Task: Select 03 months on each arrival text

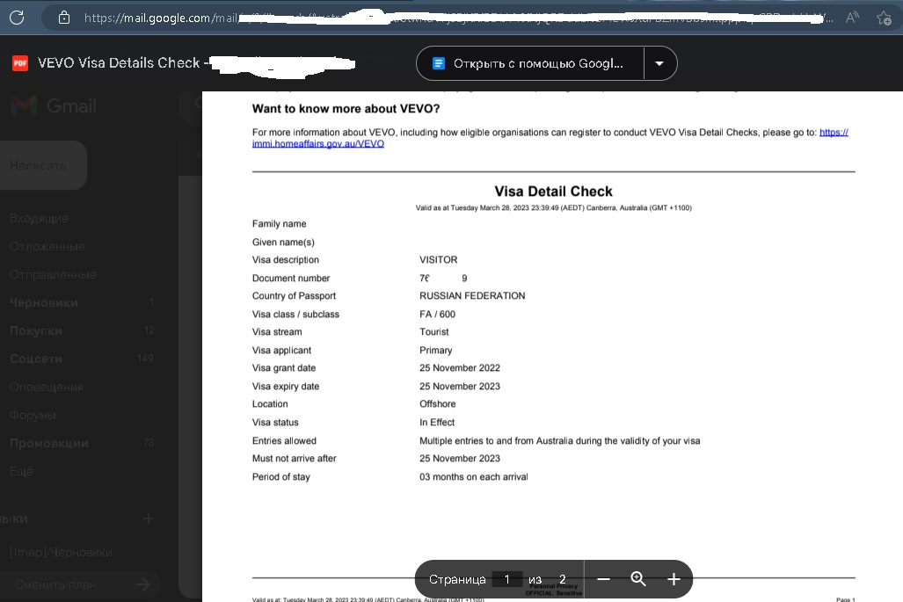Action: (x=473, y=476)
